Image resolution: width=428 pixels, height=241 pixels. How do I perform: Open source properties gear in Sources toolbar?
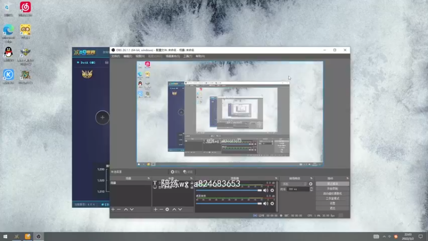167,209
